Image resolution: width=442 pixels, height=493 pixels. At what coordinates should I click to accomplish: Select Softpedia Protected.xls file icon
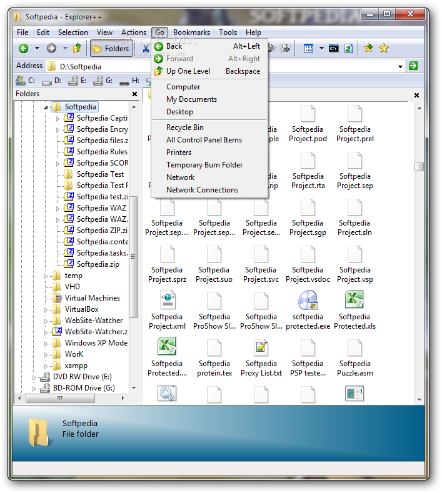[354, 299]
